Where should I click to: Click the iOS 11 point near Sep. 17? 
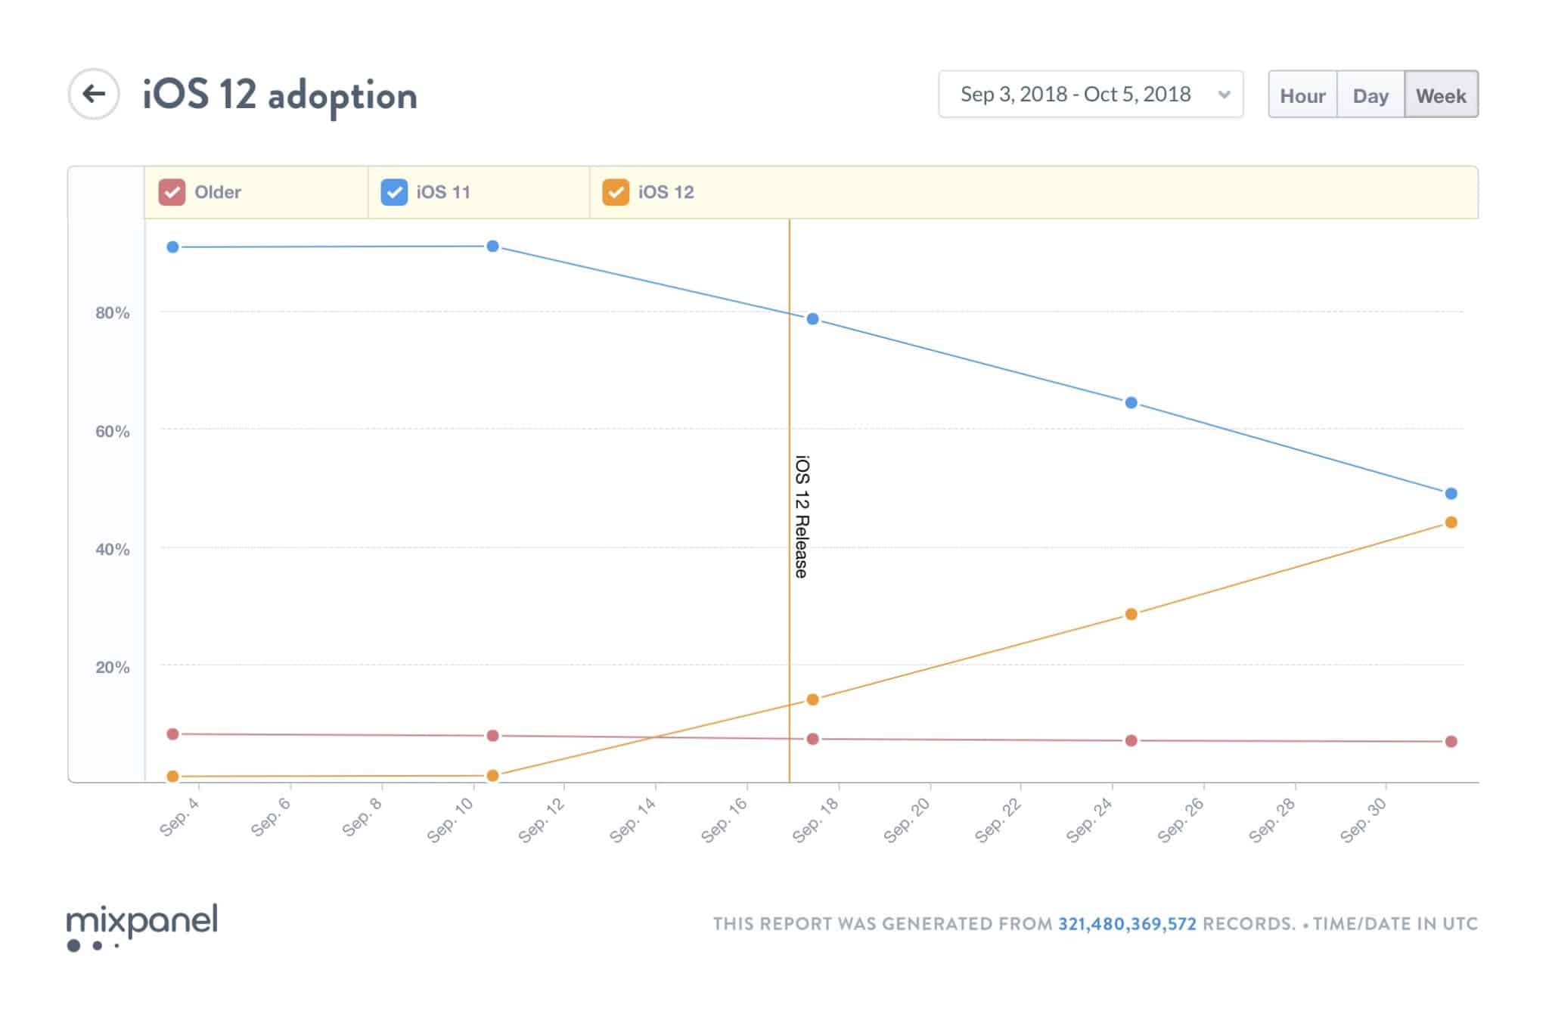(x=812, y=319)
